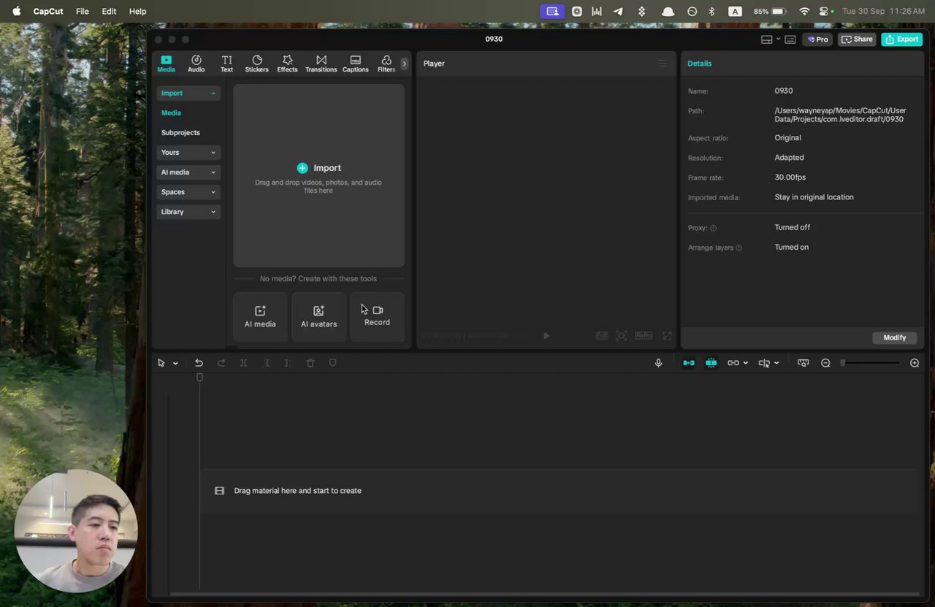Toggle timeline auto snapping
This screenshot has height=607, width=935.
click(x=711, y=363)
